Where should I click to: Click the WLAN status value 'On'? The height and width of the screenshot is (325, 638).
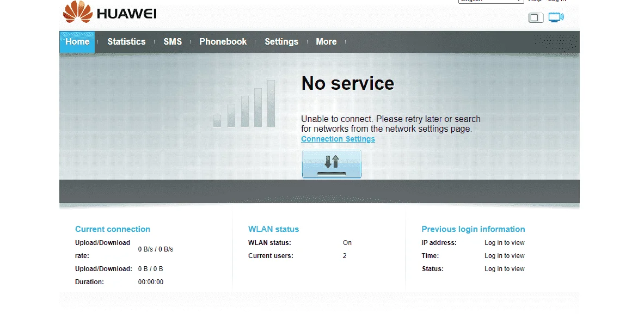coord(347,242)
